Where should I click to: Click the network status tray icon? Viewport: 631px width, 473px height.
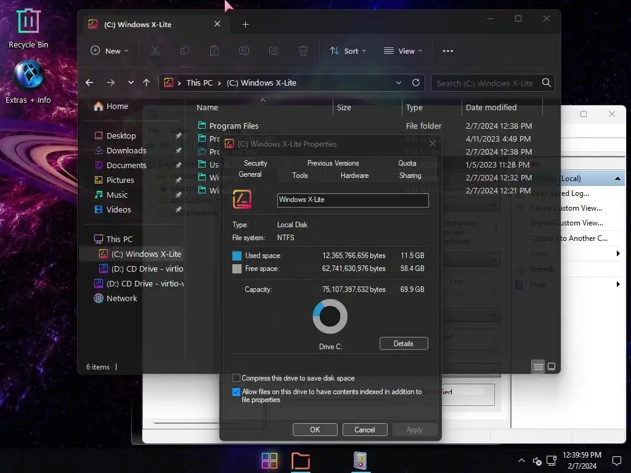point(552,461)
